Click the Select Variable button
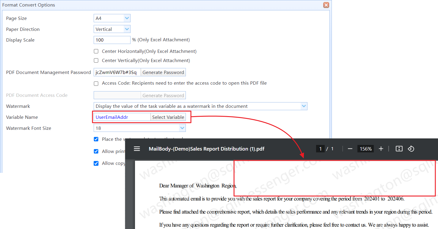The image size is (438, 229). point(168,117)
